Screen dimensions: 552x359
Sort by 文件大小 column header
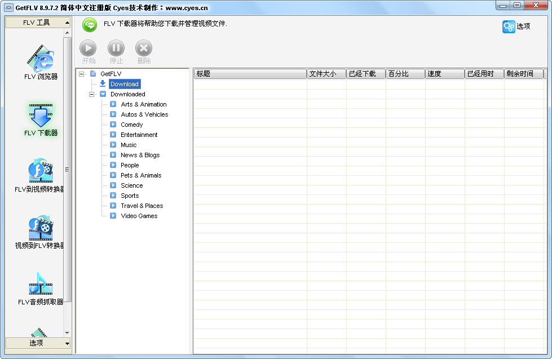(x=326, y=74)
